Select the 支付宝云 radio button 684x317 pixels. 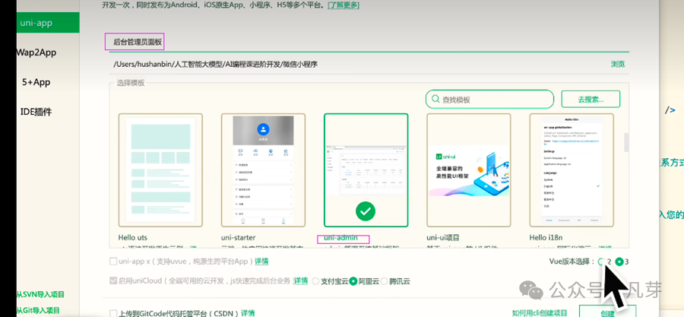(316, 281)
